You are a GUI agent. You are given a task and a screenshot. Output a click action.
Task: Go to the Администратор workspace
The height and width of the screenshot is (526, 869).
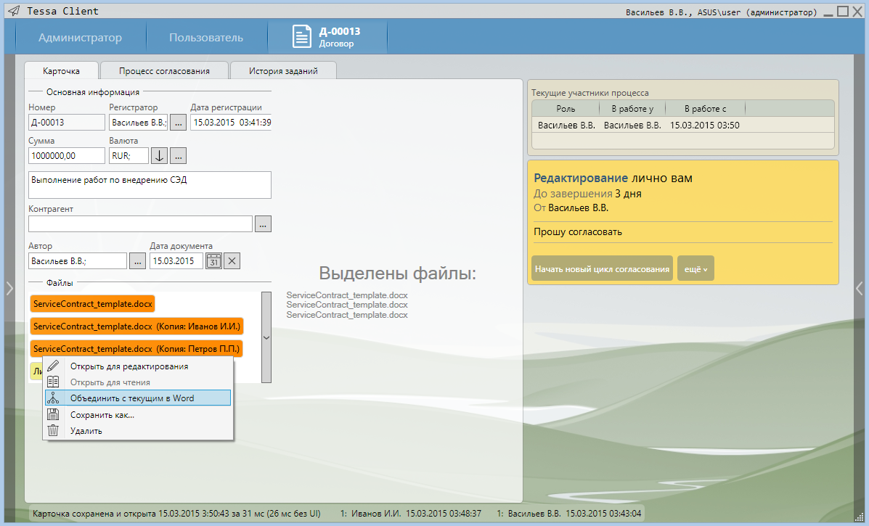pyautogui.click(x=80, y=38)
